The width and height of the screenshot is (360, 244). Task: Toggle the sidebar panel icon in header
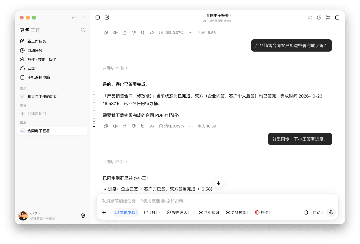pyautogui.click(x=98, y=17)
